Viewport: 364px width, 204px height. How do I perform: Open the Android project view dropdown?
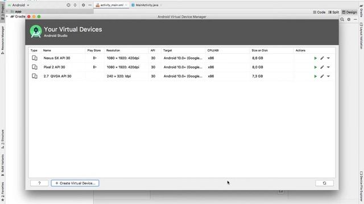point(19,5)
